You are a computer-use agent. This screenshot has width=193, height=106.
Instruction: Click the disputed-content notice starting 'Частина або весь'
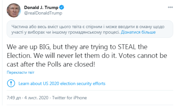(90, 29)
